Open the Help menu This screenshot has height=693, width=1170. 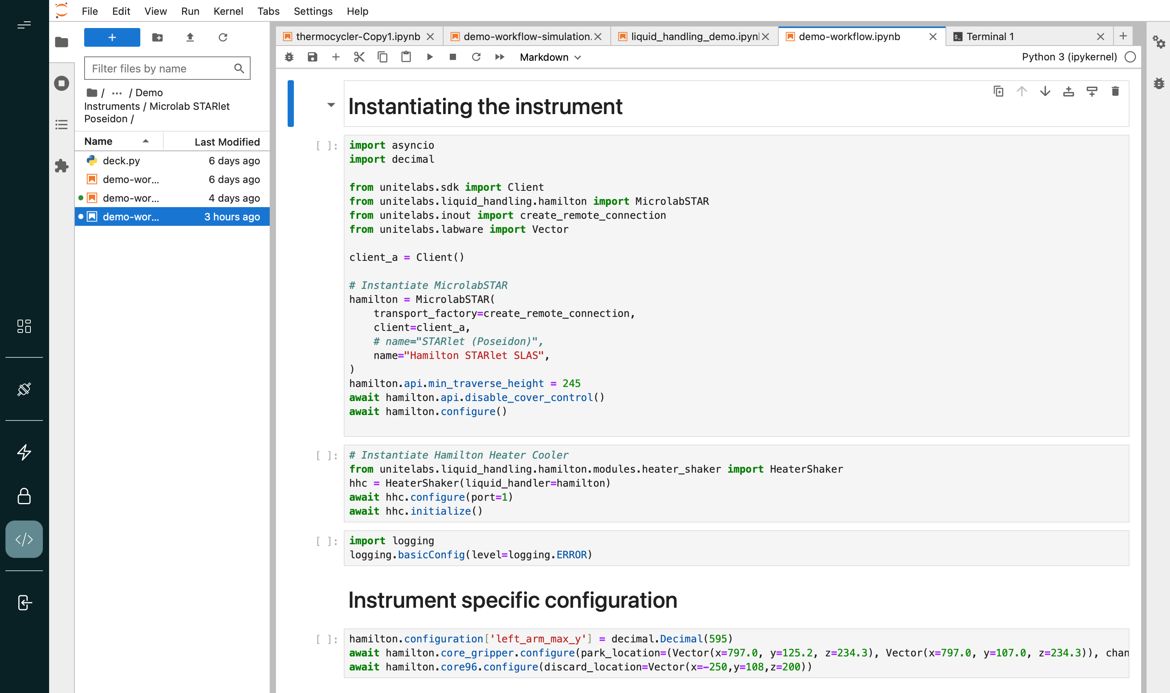(358, 11)
